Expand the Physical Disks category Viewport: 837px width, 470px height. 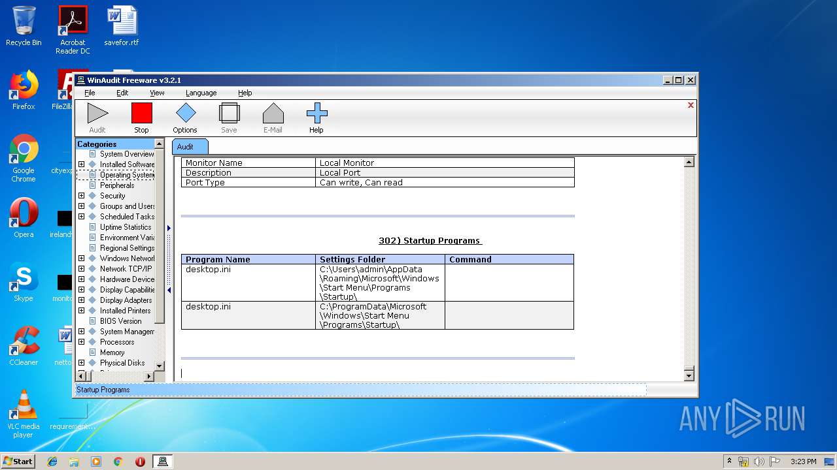(x=81, y=363)
